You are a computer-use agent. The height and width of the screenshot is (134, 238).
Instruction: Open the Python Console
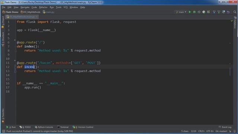44,127
